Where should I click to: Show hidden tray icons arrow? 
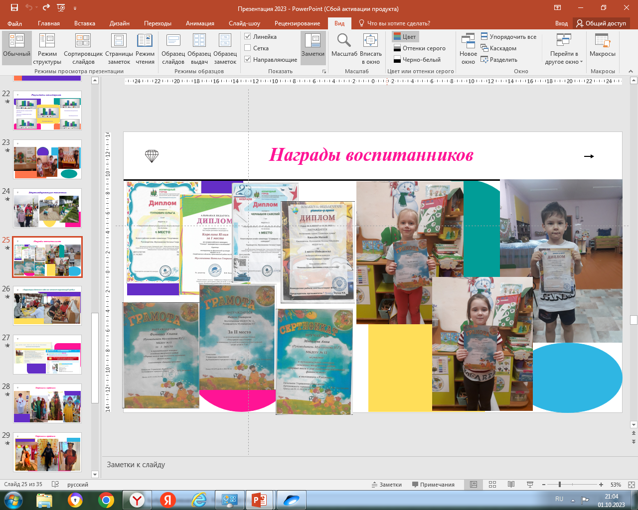(573, 500)
